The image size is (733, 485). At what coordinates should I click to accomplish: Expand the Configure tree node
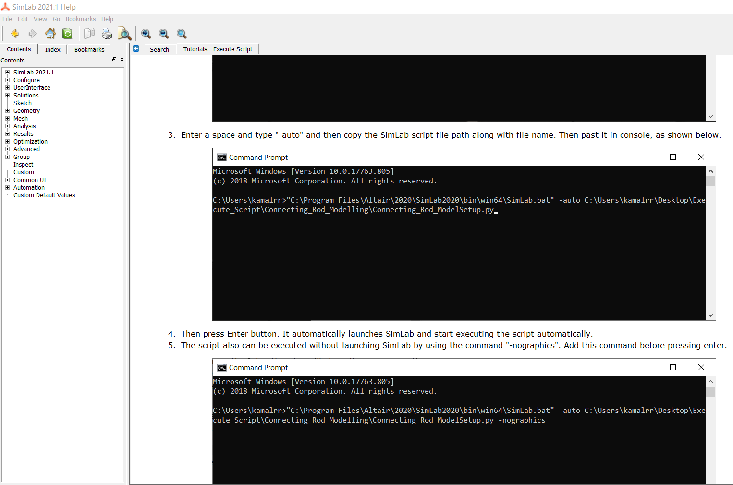[x=8, y=80]
